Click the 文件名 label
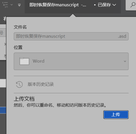 (x=20, y=27)
